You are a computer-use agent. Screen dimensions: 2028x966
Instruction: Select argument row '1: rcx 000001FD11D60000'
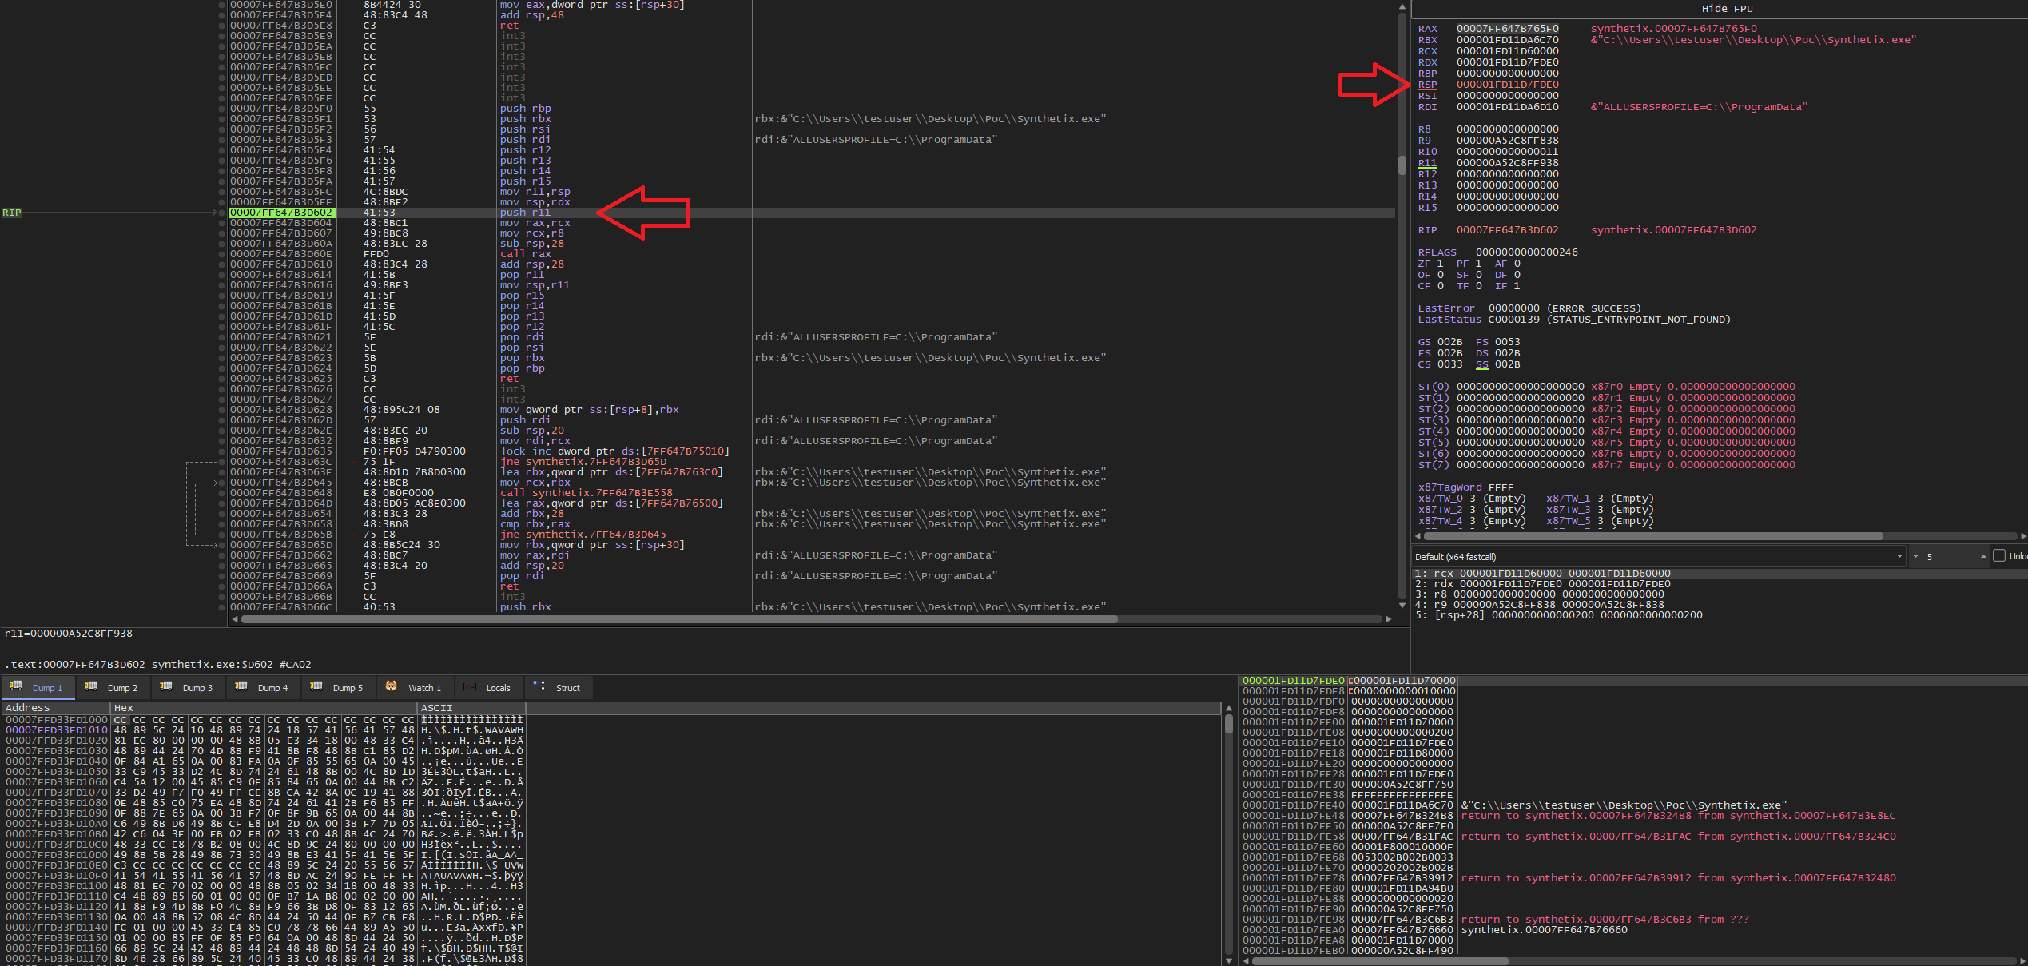[1542, 574]
